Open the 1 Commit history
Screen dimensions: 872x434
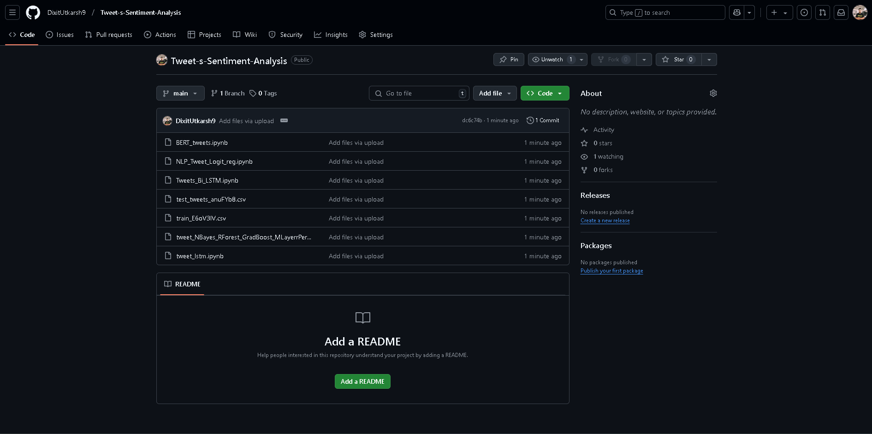(543, 120)
